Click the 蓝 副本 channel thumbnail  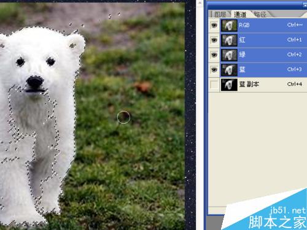click(x=229, y=85)
